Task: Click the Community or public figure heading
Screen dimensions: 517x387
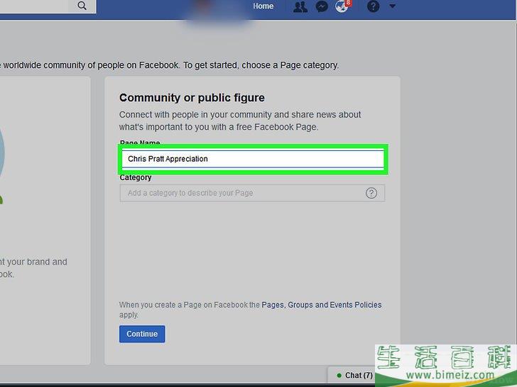Action: click(192, 98)
